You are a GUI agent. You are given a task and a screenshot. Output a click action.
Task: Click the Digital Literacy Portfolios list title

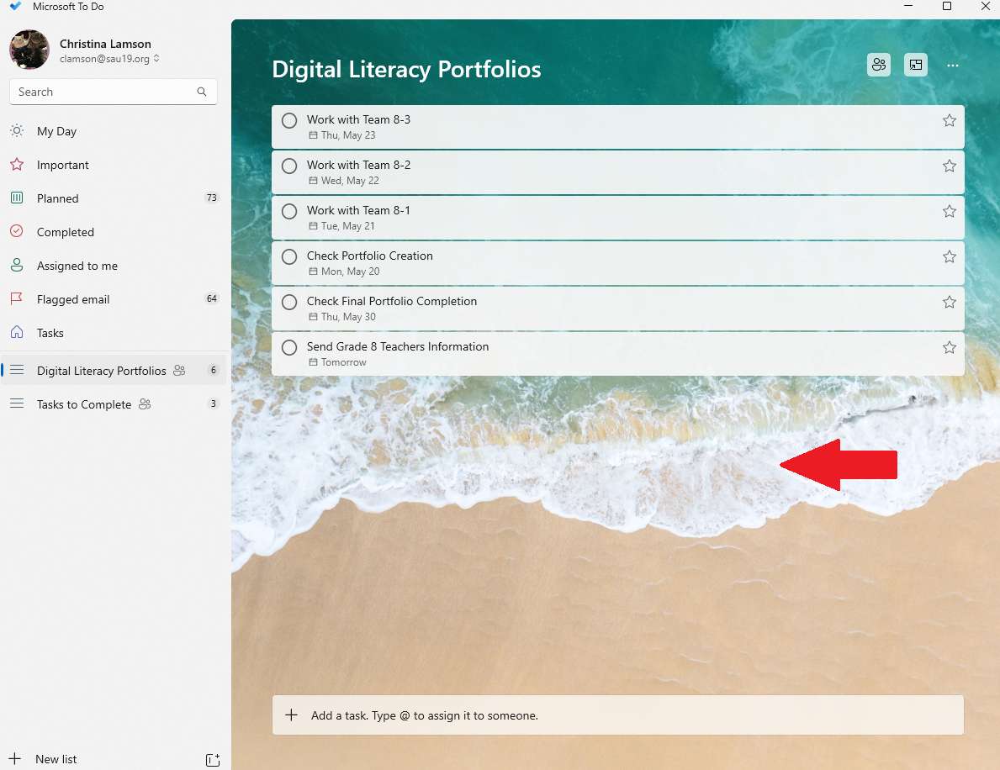[406, 69]
